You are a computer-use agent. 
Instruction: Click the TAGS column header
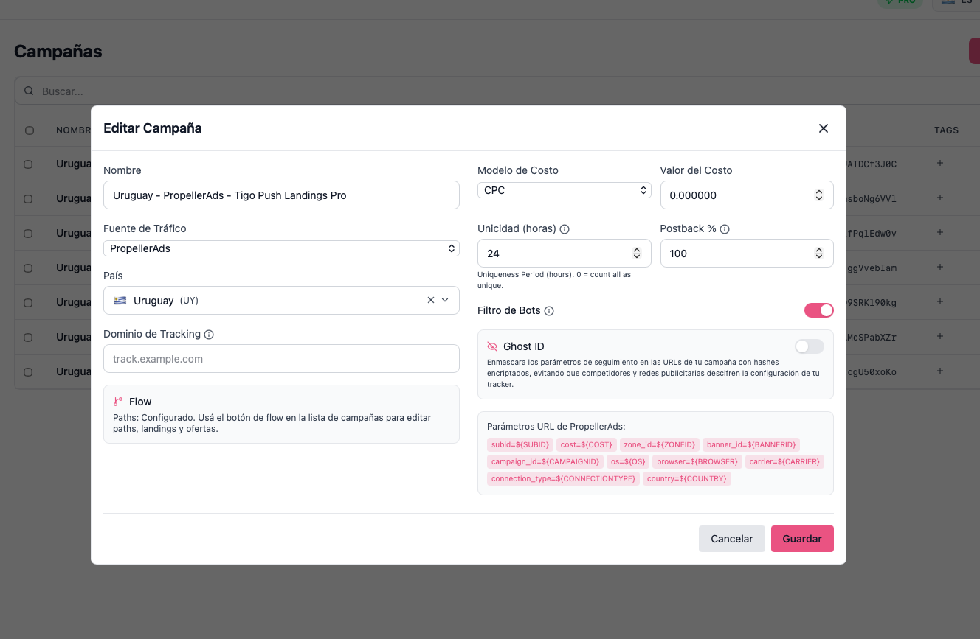pos(947,130)
